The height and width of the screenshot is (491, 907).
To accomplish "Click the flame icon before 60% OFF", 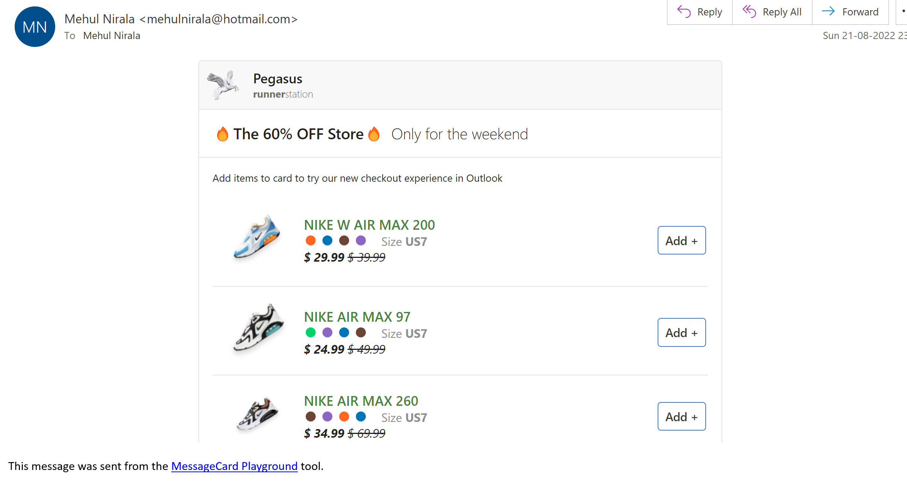I will [x=222, y=134].
